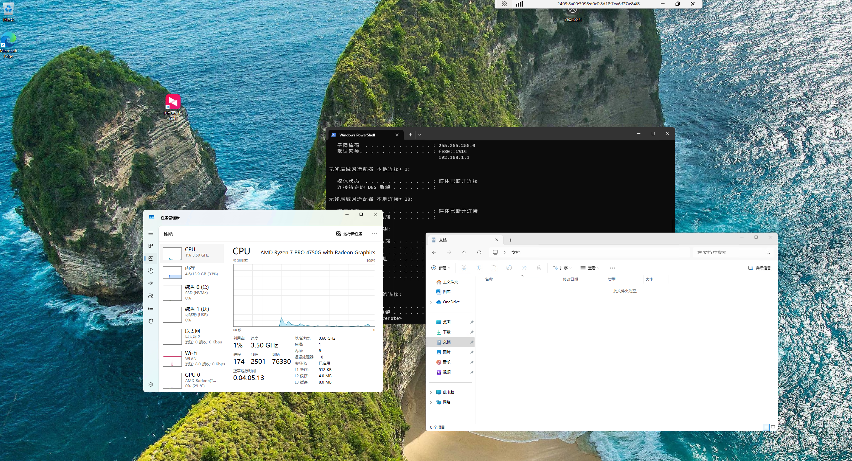Open Processes view in Task Manager sidebar
Image resolution: width=852 pixels, height=461 pixels.
[151, 246]
